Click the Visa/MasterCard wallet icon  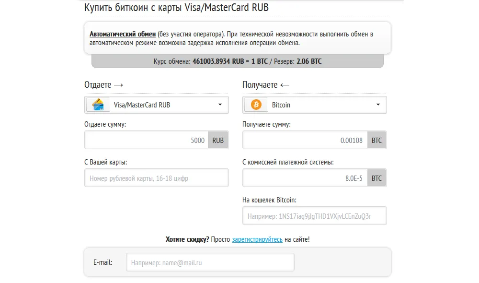[97, 105]
